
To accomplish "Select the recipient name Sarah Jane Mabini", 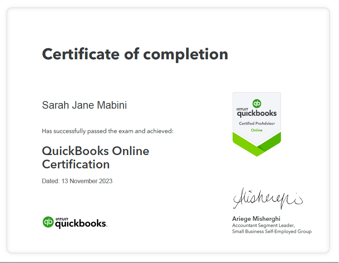I will pos(84,105).
